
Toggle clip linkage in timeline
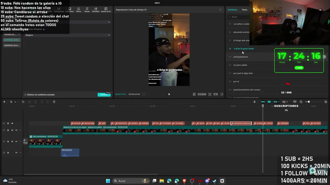click(x=275, y=102)
